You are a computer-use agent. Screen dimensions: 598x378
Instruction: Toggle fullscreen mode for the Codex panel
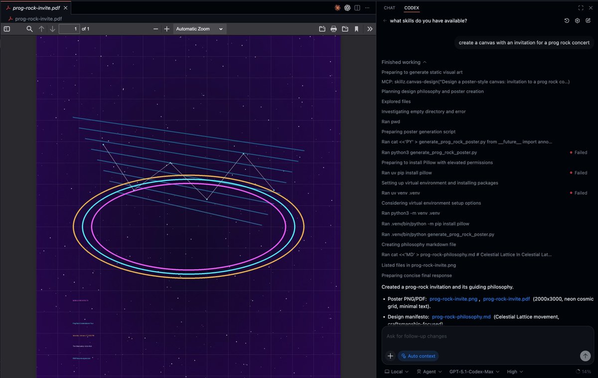pyautogui.click(x=580, y=7)
